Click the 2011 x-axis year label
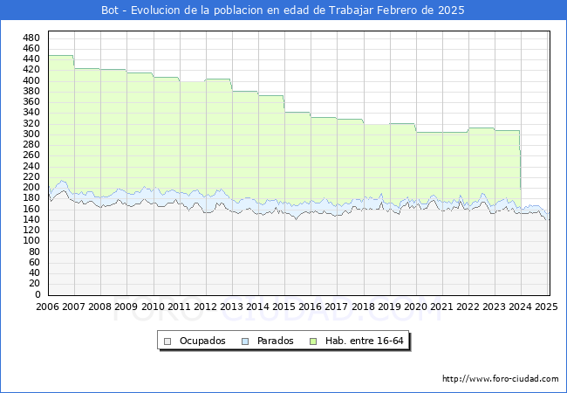Image resolution: width=567 pixels, height=393 pixels. [x=179, y=307]
